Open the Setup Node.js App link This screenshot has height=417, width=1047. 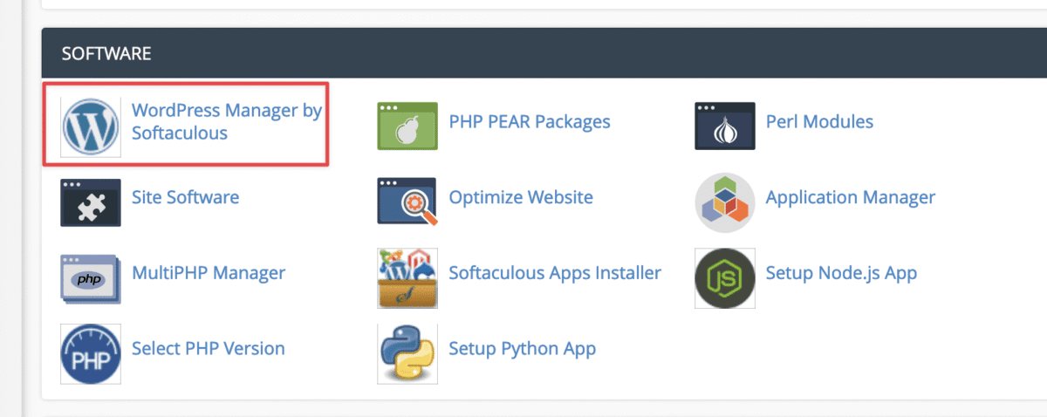(x=841, y=273)
